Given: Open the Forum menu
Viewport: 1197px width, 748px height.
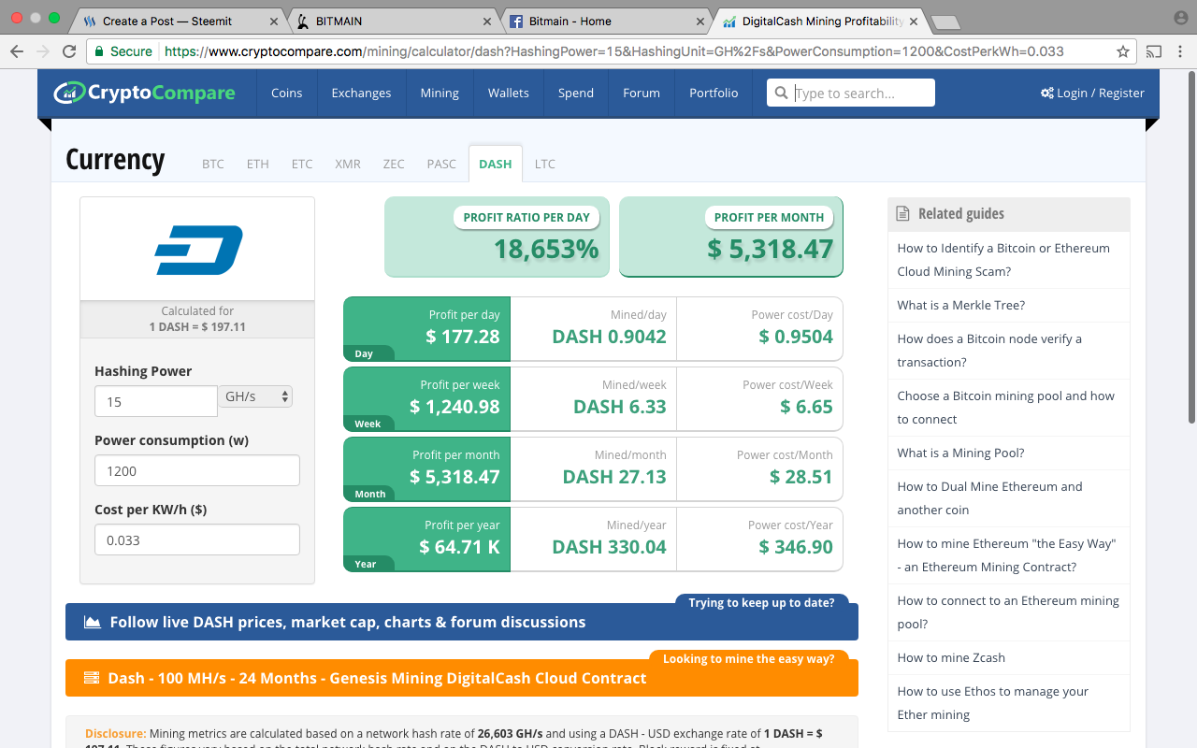Looking at the screenshot, I should pos(642,93).
